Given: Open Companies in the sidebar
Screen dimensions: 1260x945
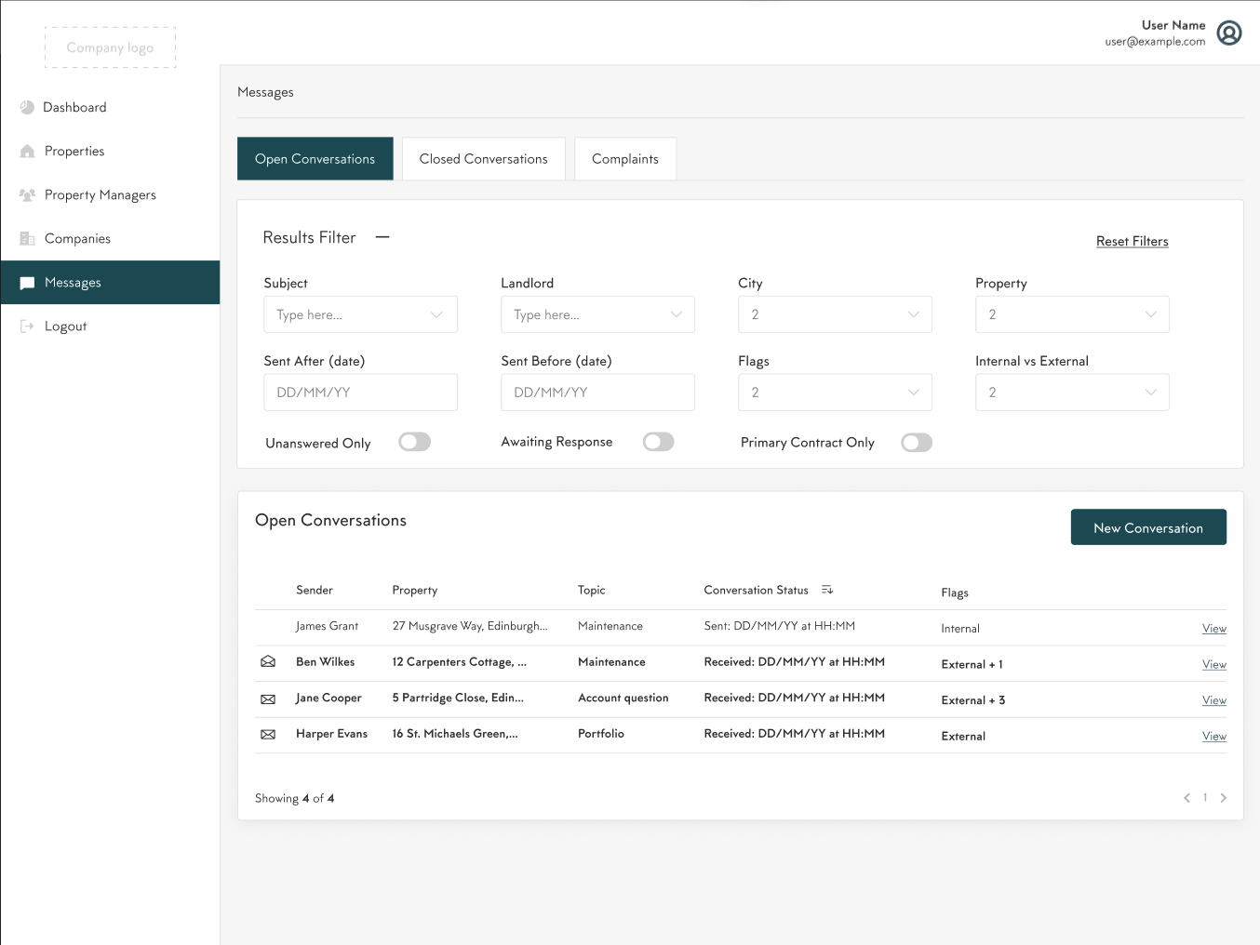Looking at the screenshot, I should tap(110, 239).
